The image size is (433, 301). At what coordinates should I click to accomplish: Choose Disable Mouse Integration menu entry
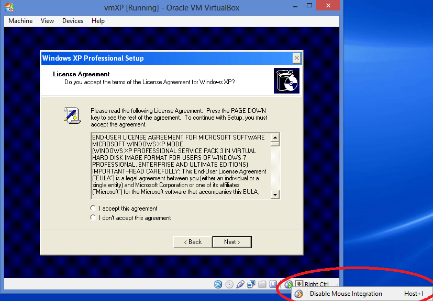(x=346, y=294)
